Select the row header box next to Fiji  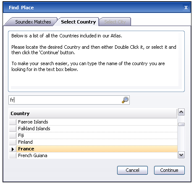pos(13,135)
